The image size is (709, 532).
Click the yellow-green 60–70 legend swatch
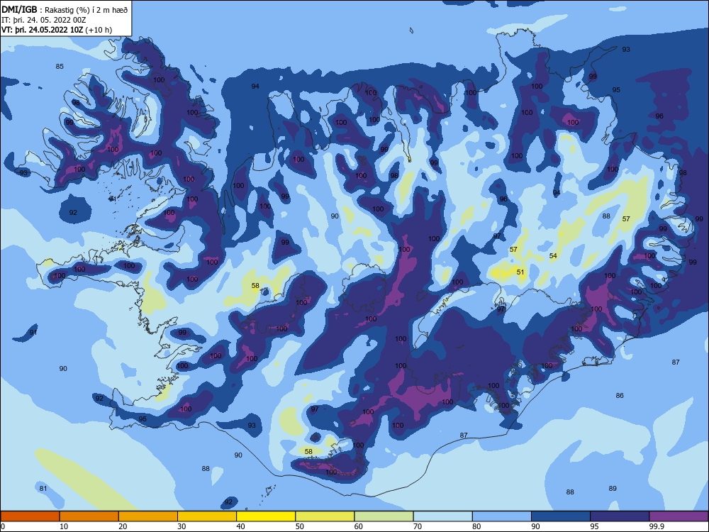point(384,516)
